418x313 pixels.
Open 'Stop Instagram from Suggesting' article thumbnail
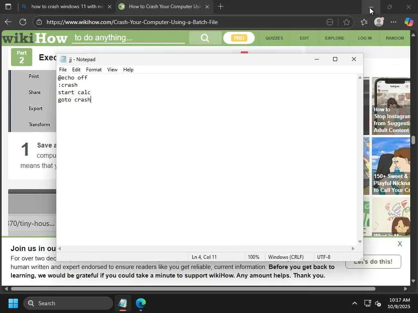point(391,106)
